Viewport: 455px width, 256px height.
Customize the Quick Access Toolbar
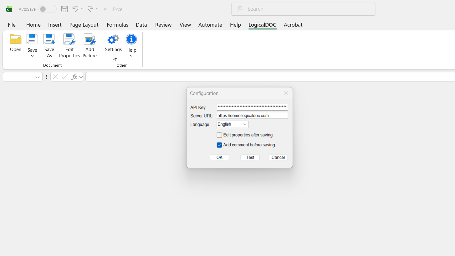click(x=105, y=9)
